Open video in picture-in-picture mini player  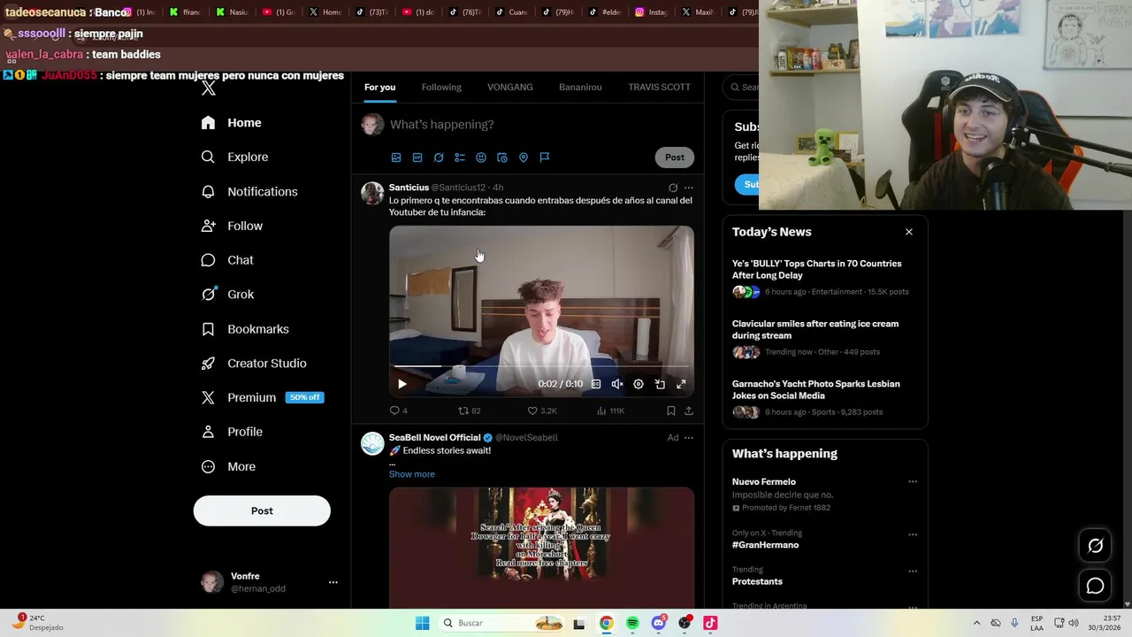[660, 384]
